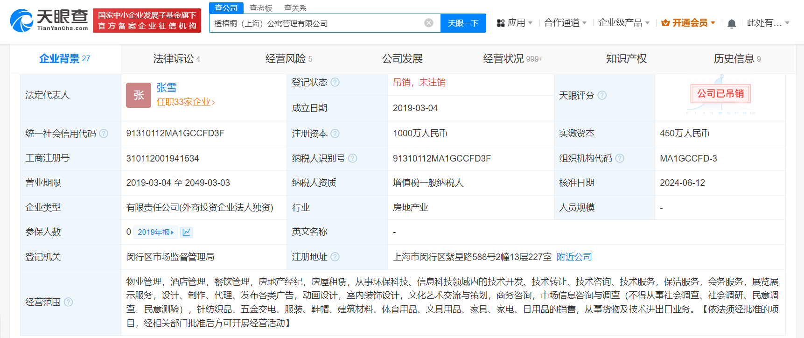804x338 pixels.
Task: Click the 张 avatar tile
Action: [x=139, y=95]
